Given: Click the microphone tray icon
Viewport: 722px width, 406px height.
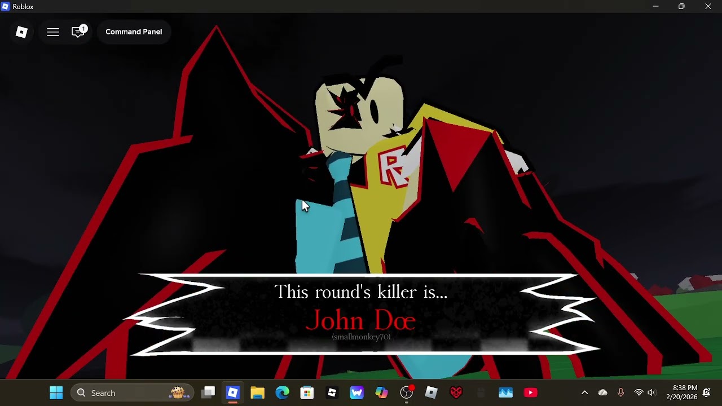Looking at the screenshot, I should pos(620,393).
